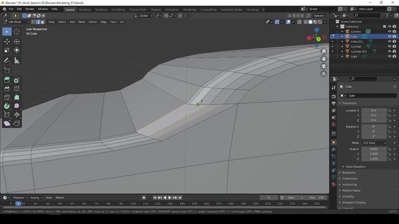Hide Camera in viewport via eye icon
The height and width of the screenshot is (224, 399).
[389, 32]
